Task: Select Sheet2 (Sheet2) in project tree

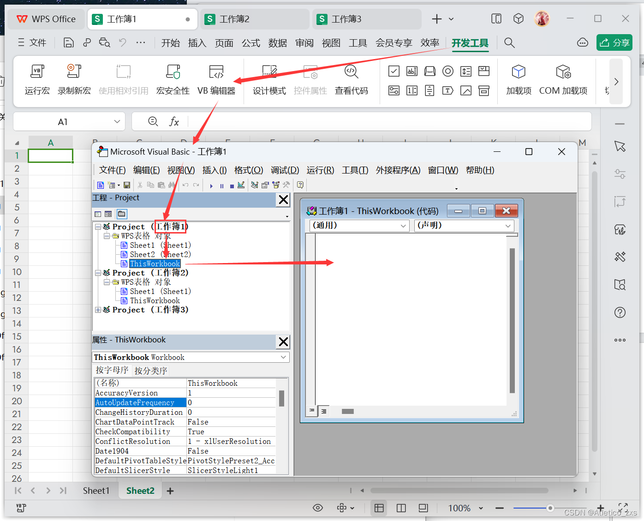Action: pos(160,254)
